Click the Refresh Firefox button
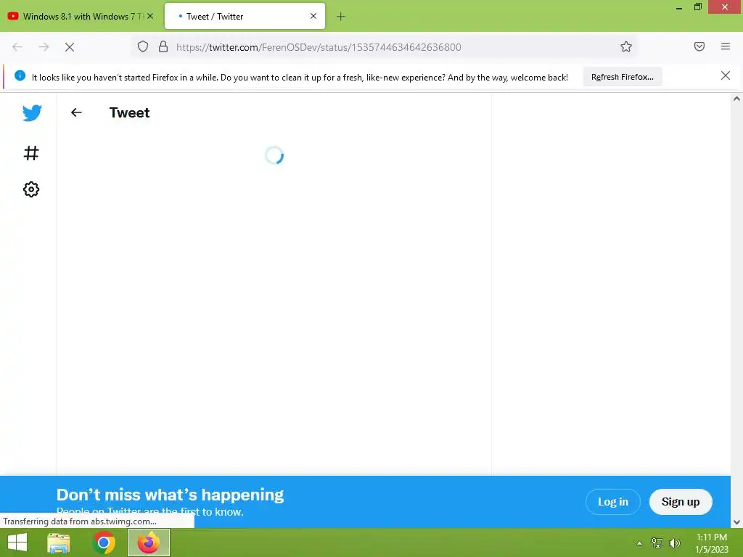 622,77
